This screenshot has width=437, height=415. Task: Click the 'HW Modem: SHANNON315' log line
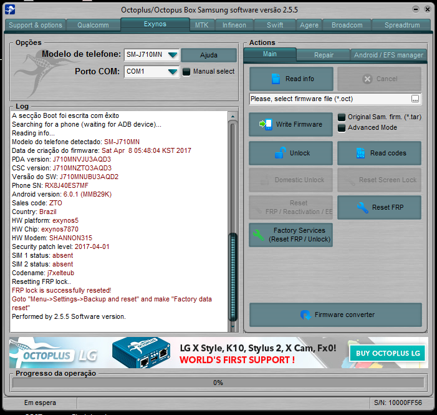pos(52,238)
